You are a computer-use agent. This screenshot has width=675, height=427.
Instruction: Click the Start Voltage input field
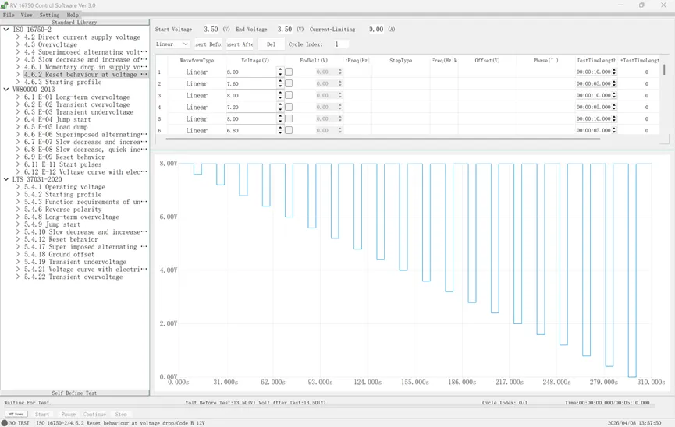pos(211,30)
